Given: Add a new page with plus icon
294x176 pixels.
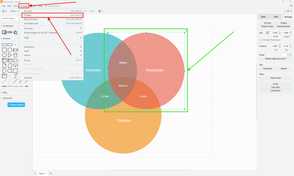Looking at the screenshot, I should pyautogui.click(x=51, y=173).
